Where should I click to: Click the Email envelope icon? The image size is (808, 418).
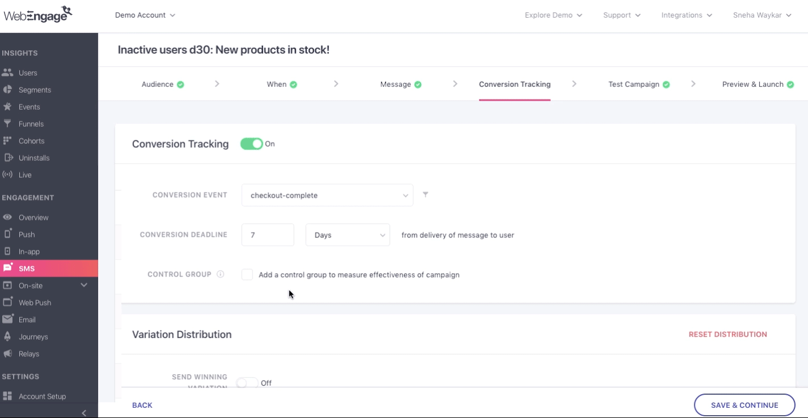click(x=7, y=320)
